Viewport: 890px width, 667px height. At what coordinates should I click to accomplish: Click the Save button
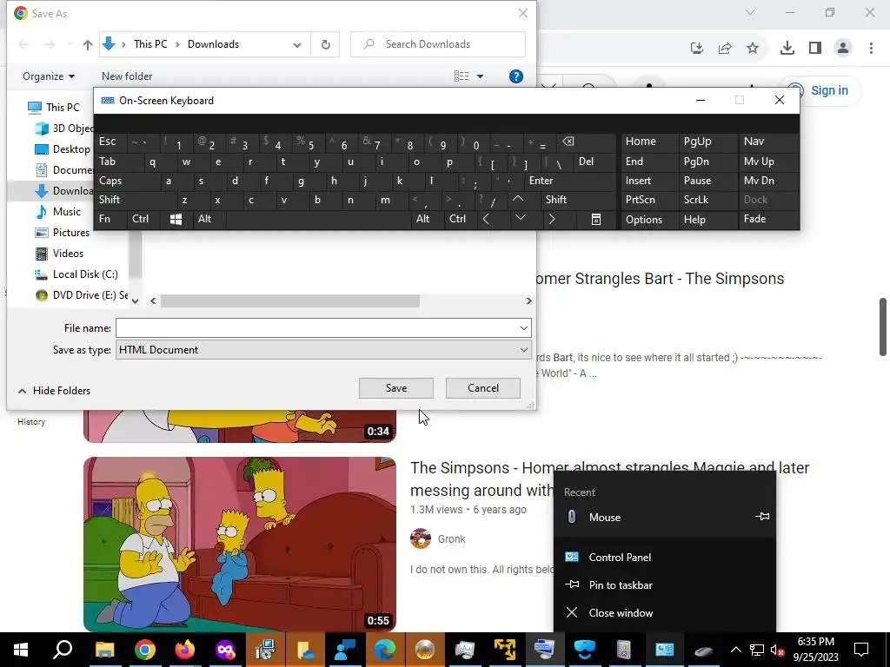[x=395, y=388]
